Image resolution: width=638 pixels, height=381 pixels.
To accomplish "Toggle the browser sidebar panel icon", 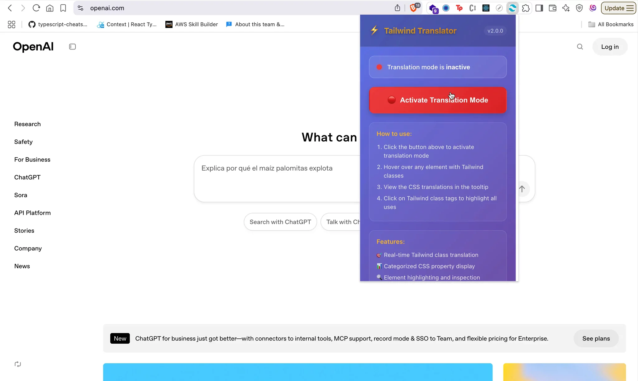I will [539, 8].
